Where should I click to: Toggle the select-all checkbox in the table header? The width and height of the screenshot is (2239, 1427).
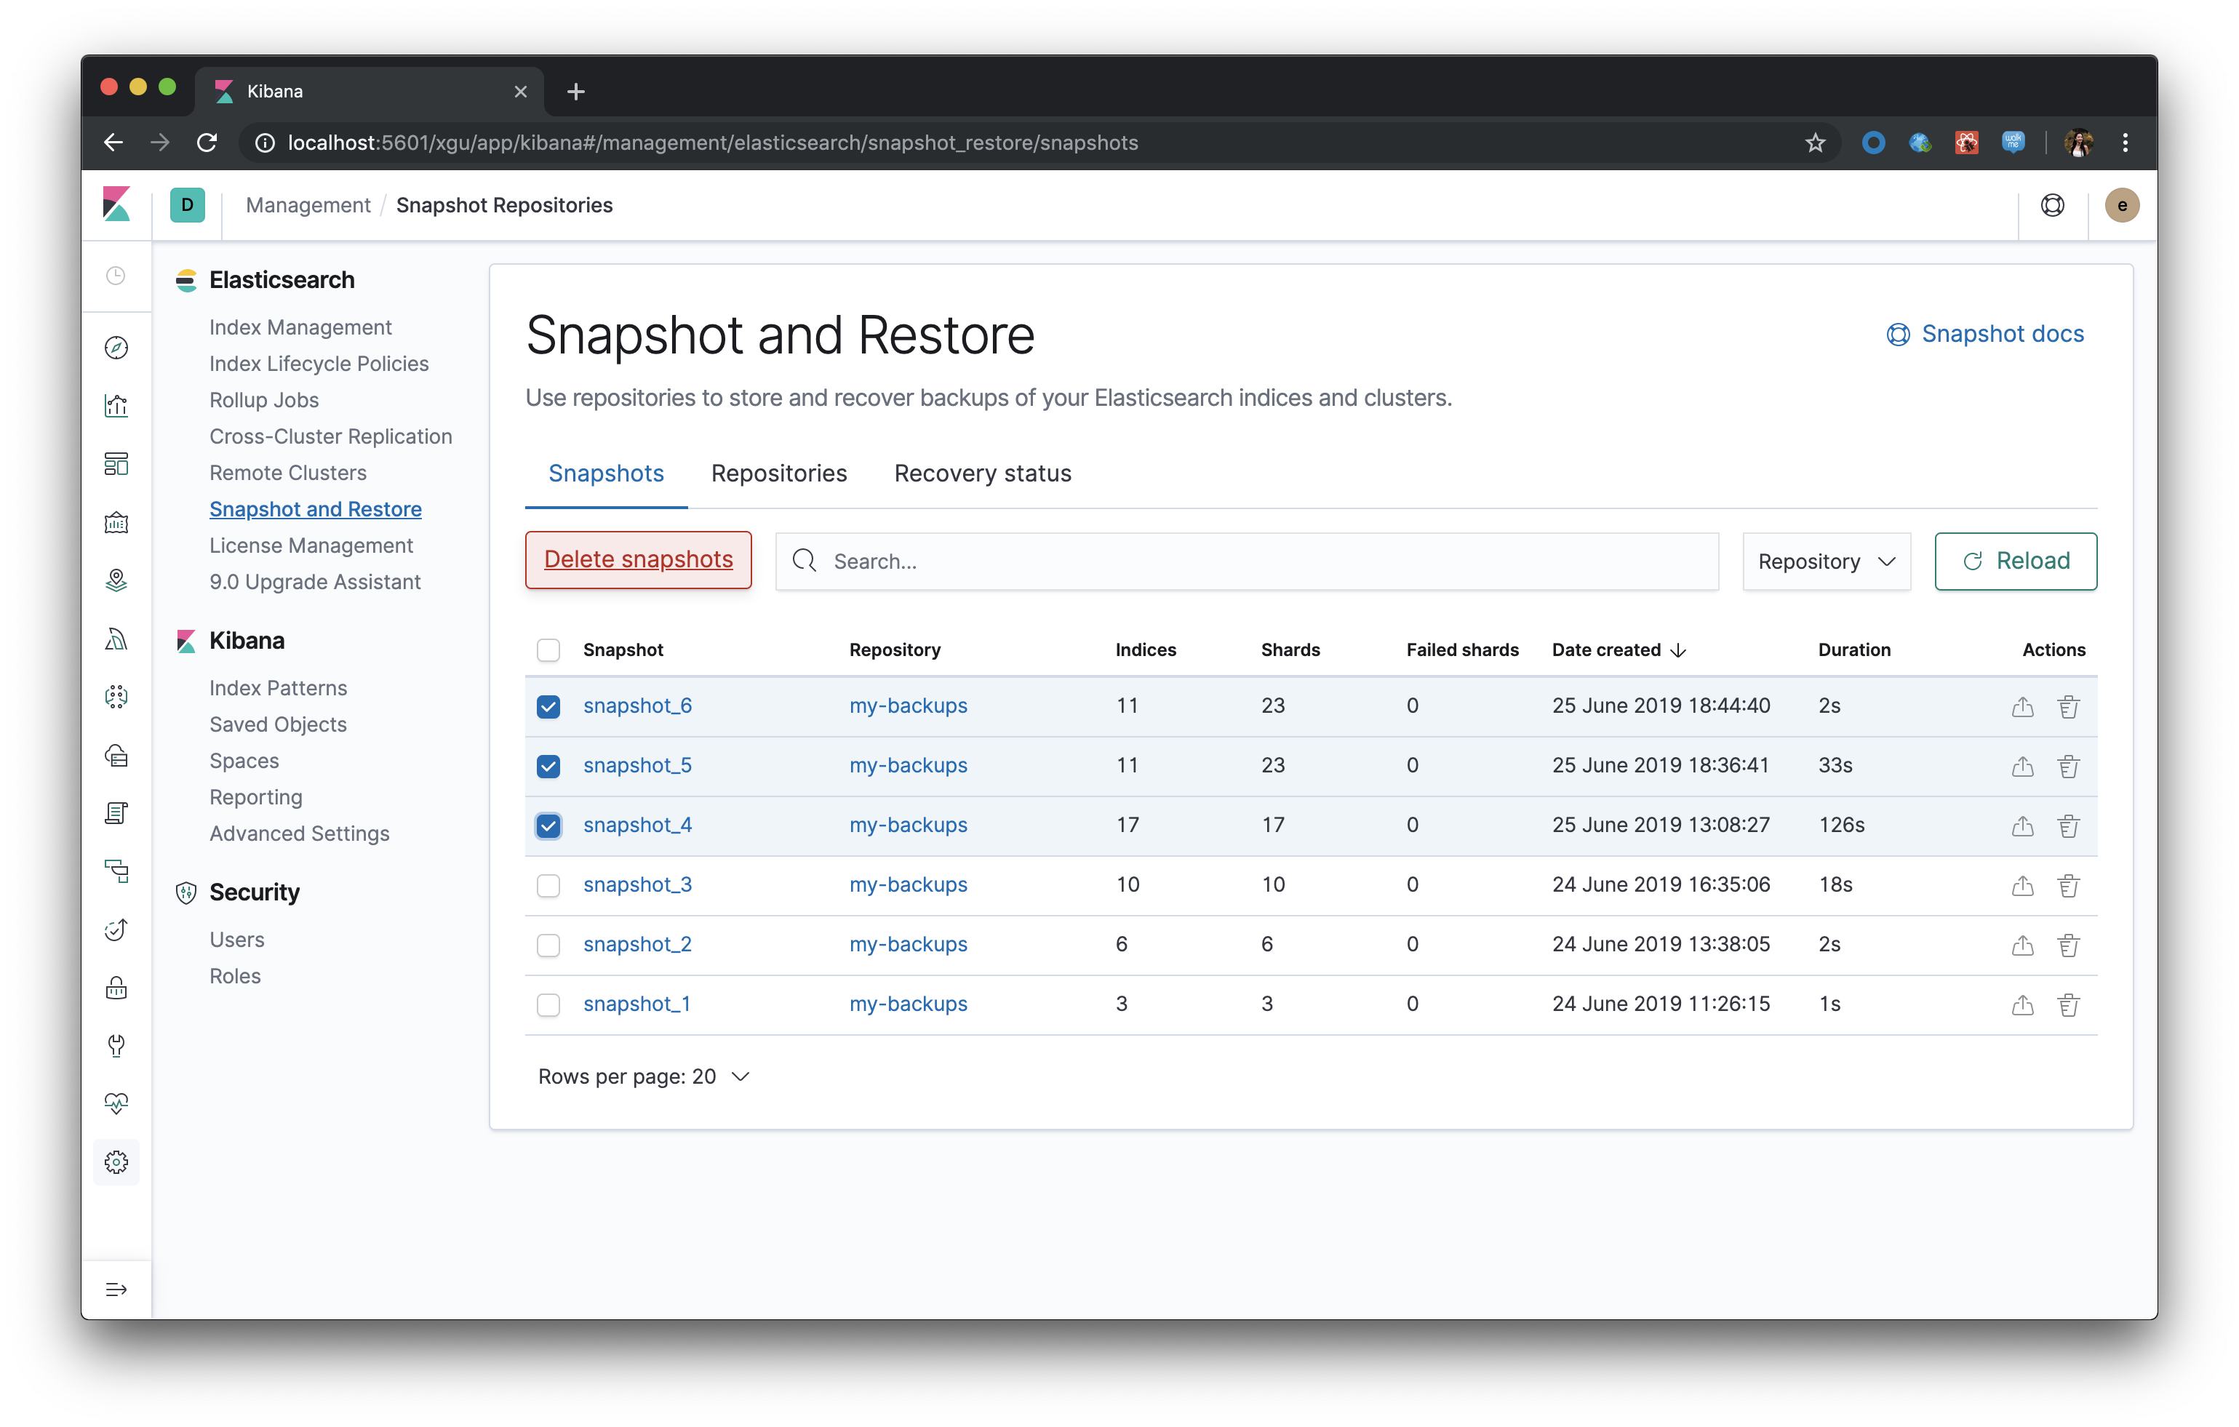click(x=548, y=649)
